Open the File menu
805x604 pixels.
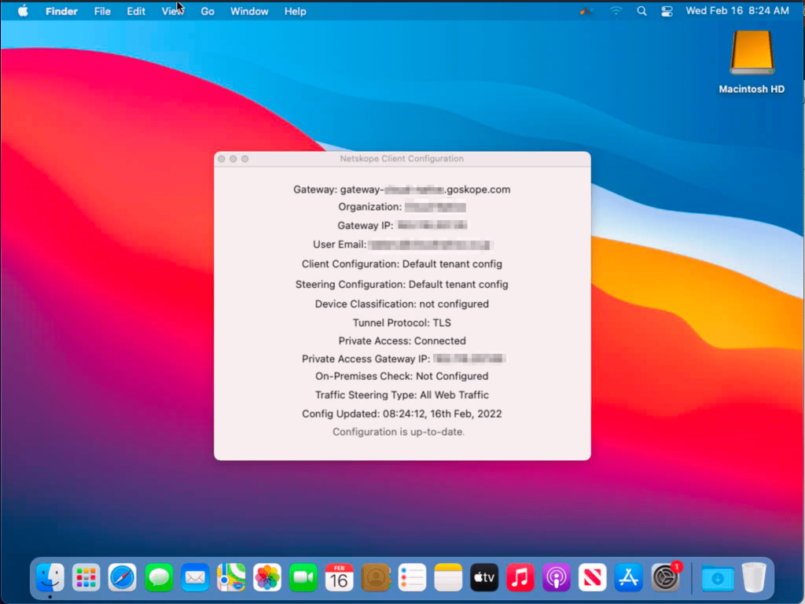(102, 11)
